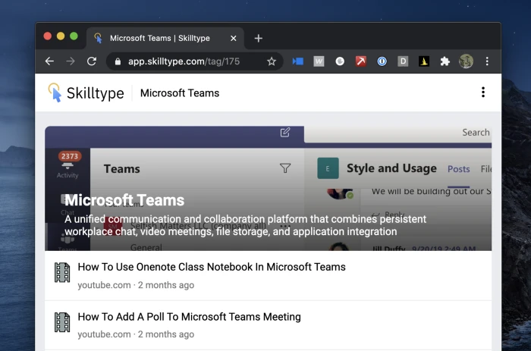This screenshot has width=531, height=351.
Task: Click the yellow witch hat extension icon
Action: click(x=424, y=61)
